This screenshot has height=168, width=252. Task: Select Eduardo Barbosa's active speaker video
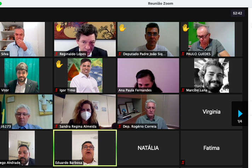click(85, 148)
